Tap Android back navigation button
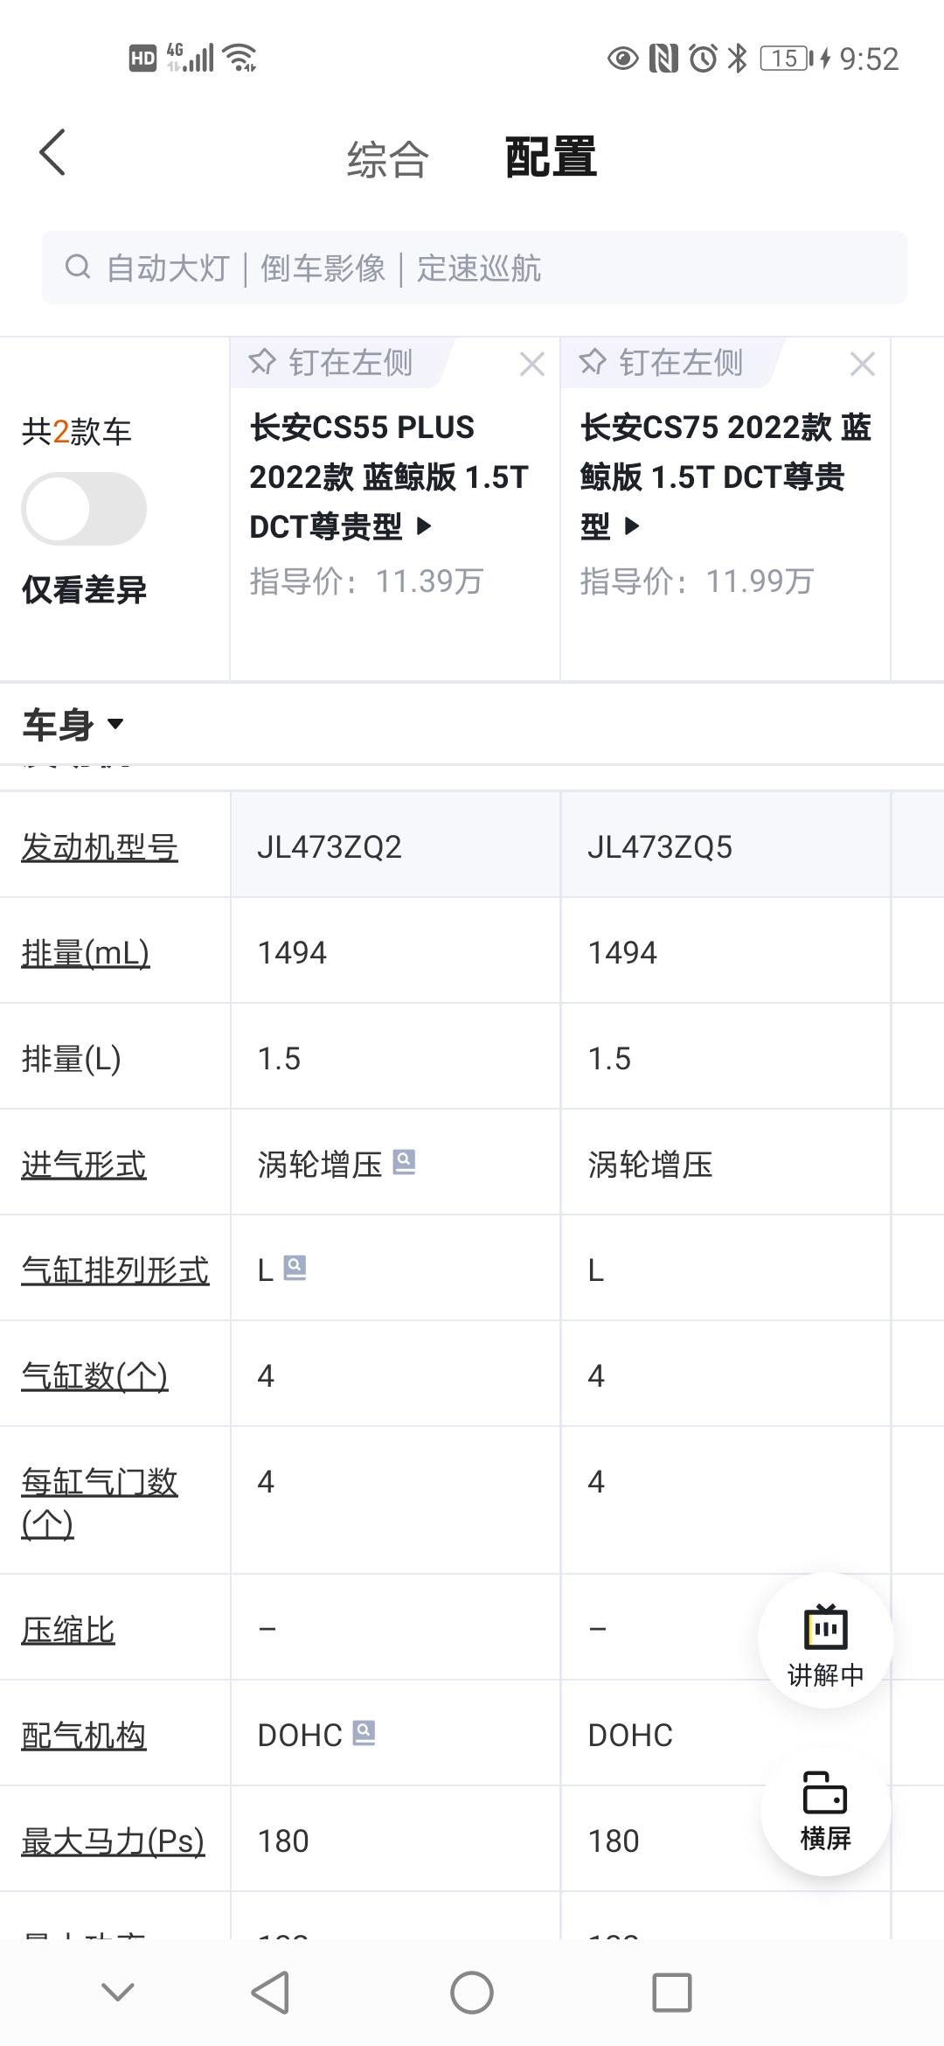The image size is (944, 2046). coord(270,1994)
